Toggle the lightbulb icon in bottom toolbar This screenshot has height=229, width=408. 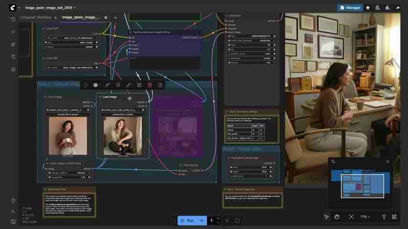click(384, 217)
